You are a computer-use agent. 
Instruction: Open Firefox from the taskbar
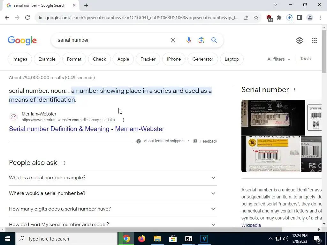(142, 239)
